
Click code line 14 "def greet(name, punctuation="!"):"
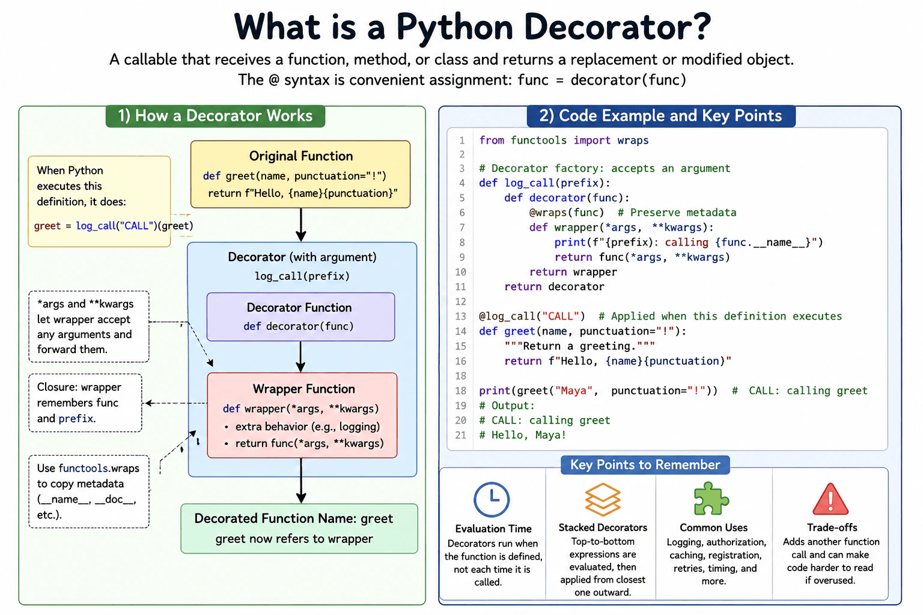(x=582, y=332)
